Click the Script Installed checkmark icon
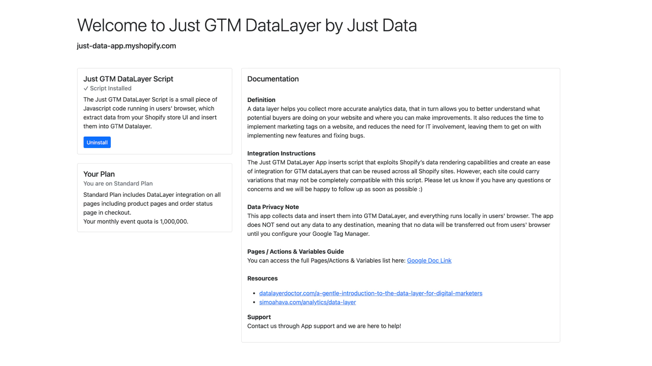 (86, 89)
